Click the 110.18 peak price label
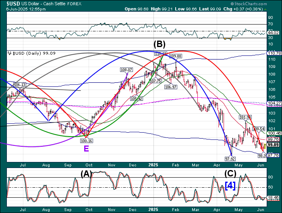 click(160, 53)
